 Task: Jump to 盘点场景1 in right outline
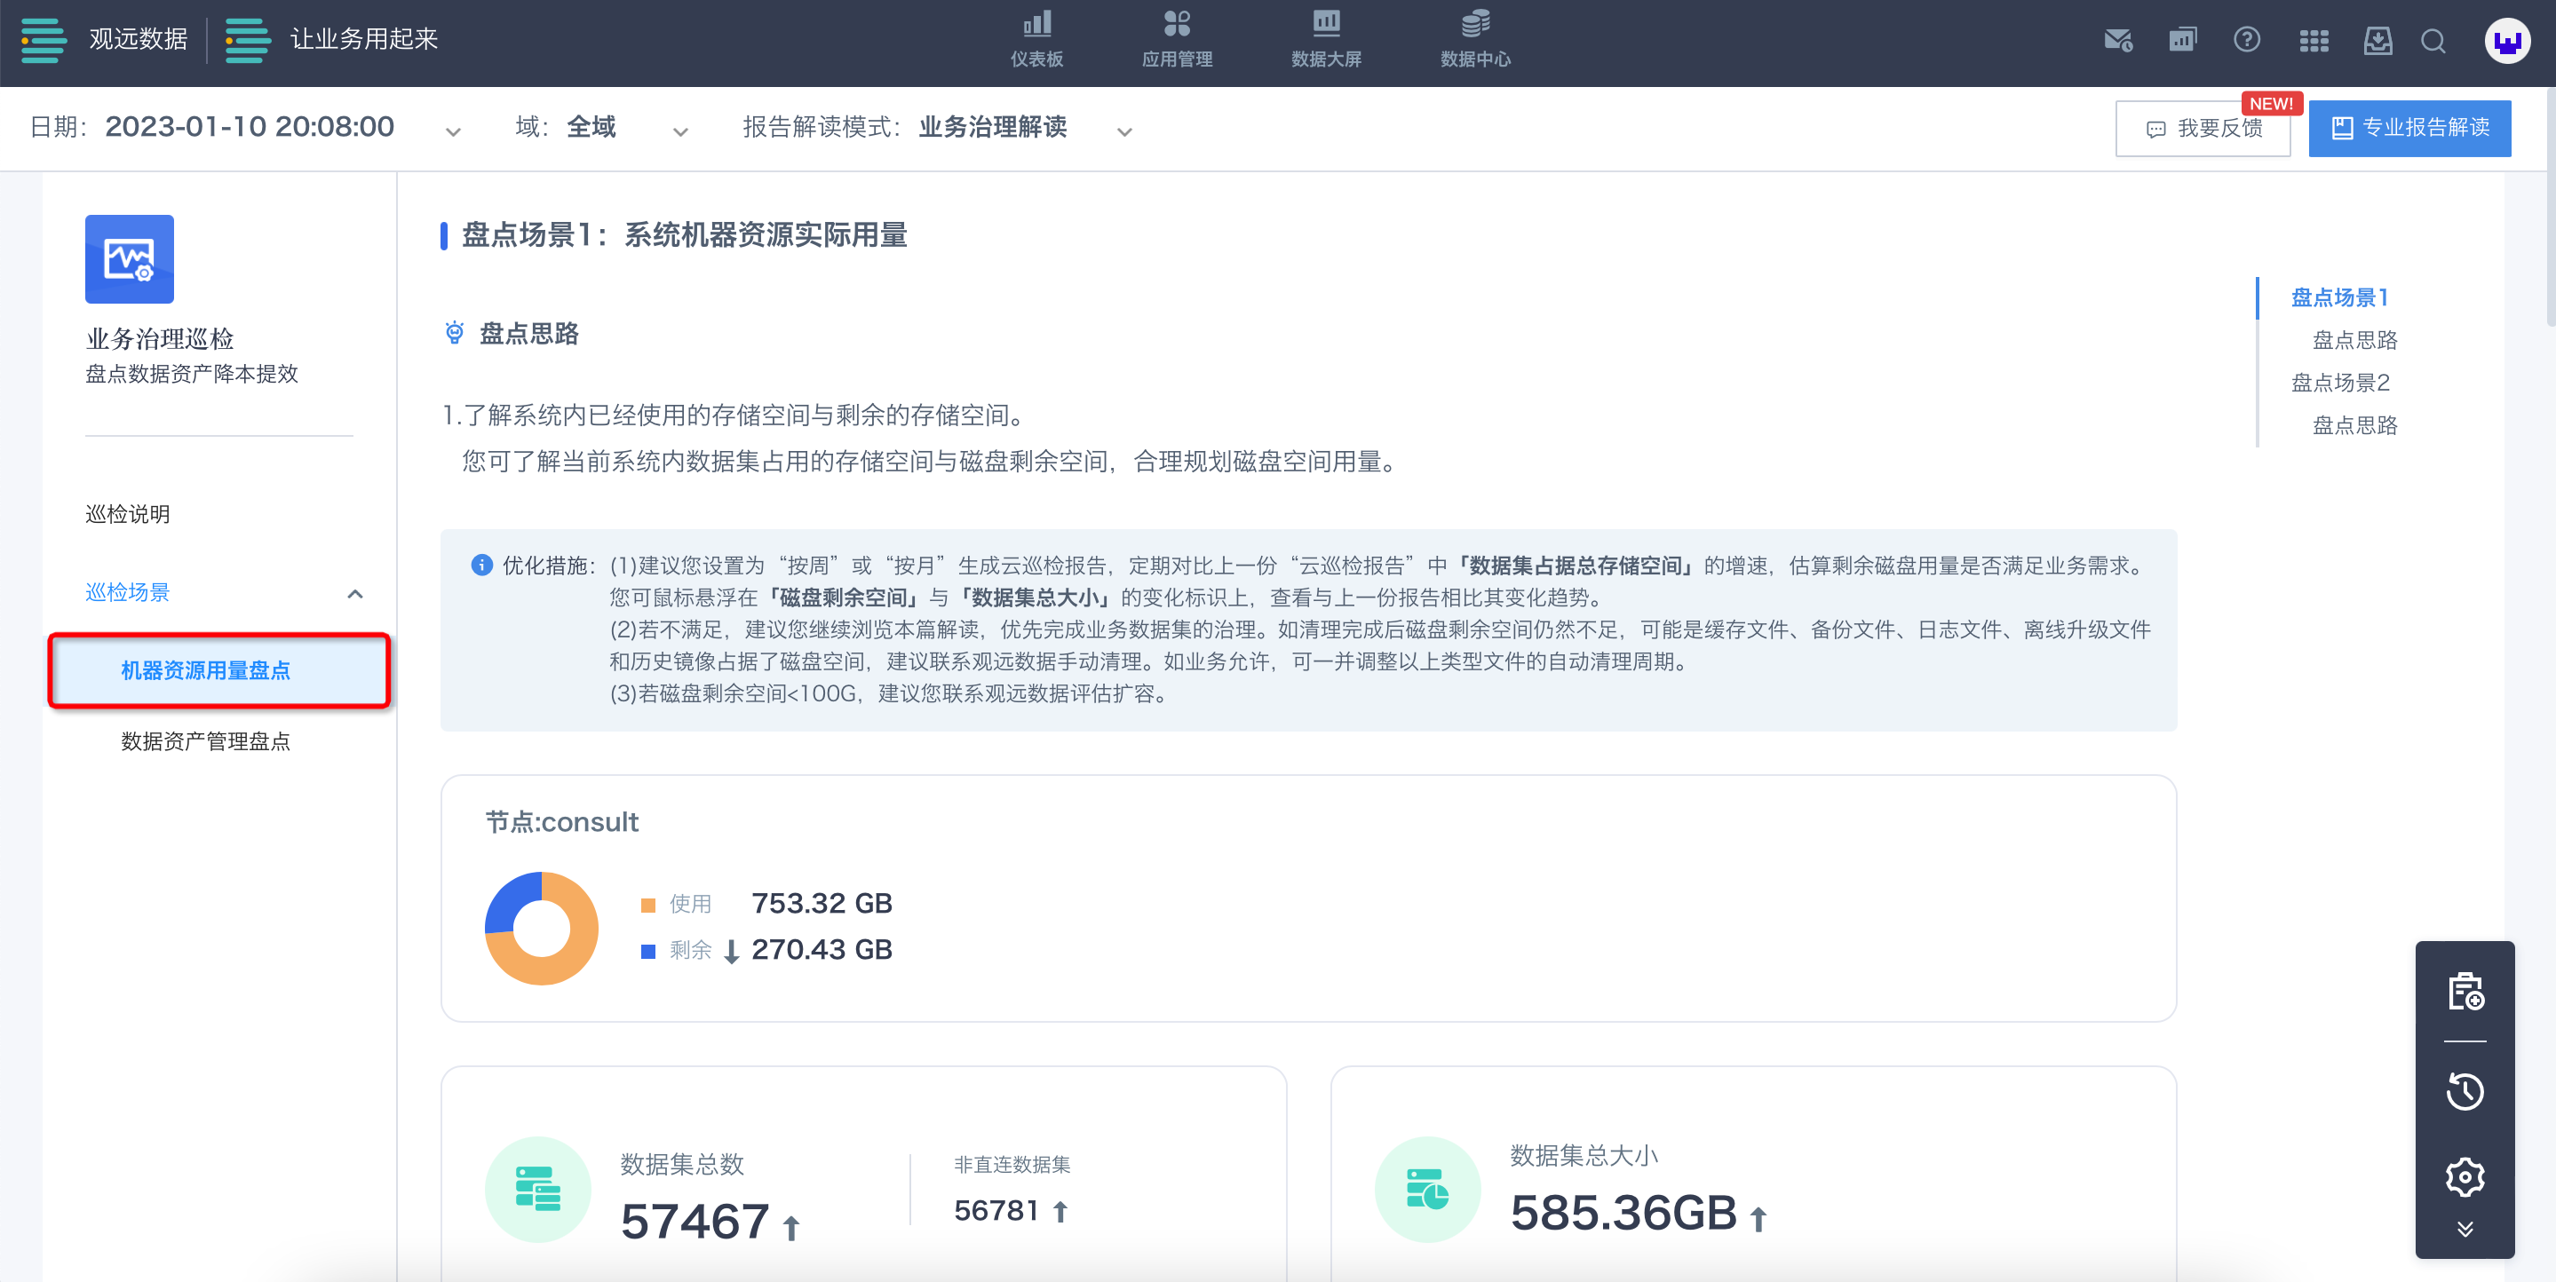click(2338, 297)
